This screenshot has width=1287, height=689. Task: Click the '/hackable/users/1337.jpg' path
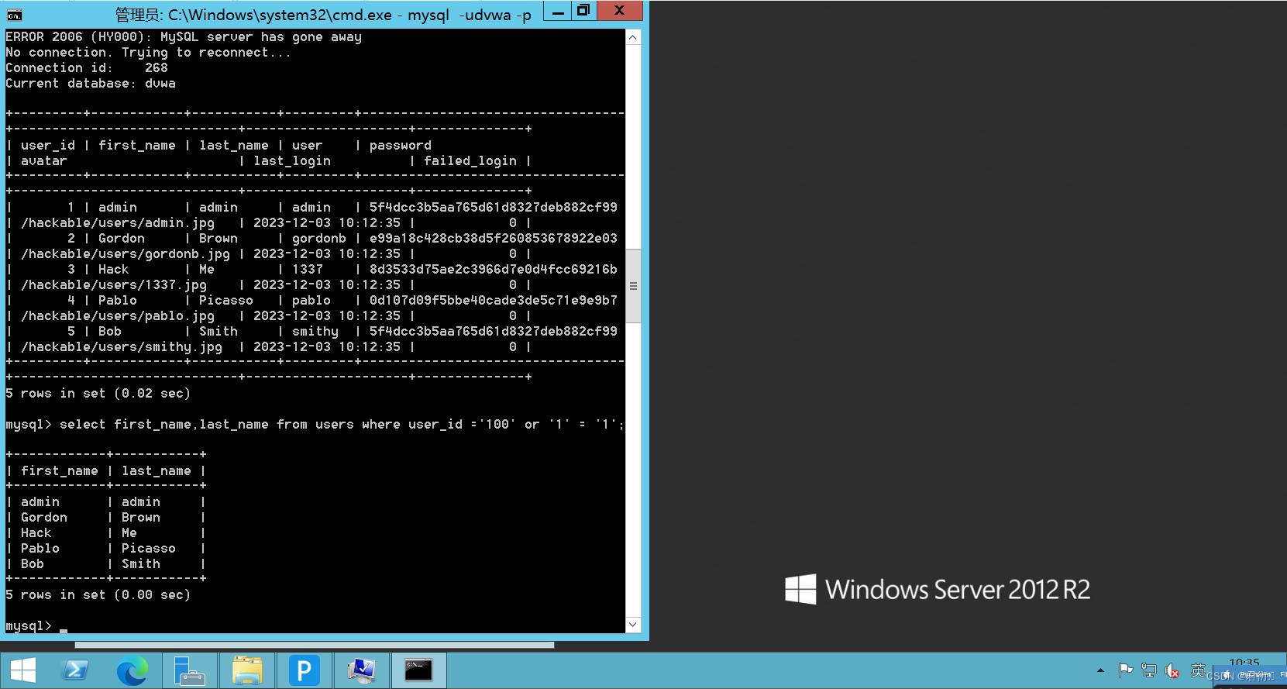pos(114,285)
